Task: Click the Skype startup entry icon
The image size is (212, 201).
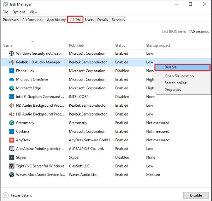Action: tap(11, 158)
